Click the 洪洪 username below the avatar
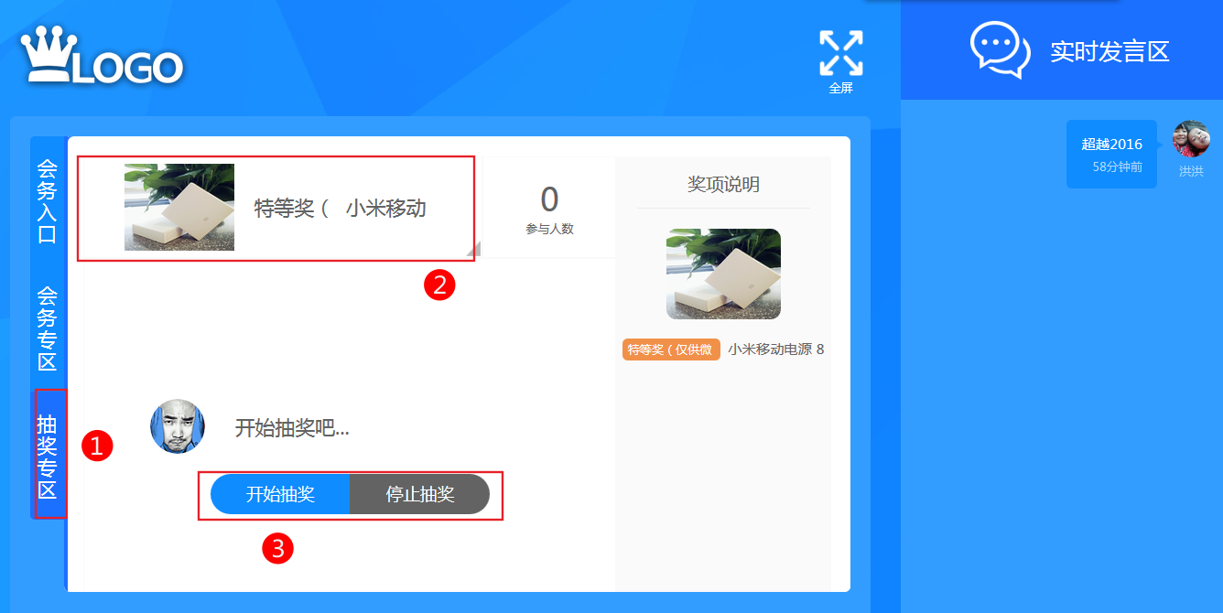 point(1191,171)
